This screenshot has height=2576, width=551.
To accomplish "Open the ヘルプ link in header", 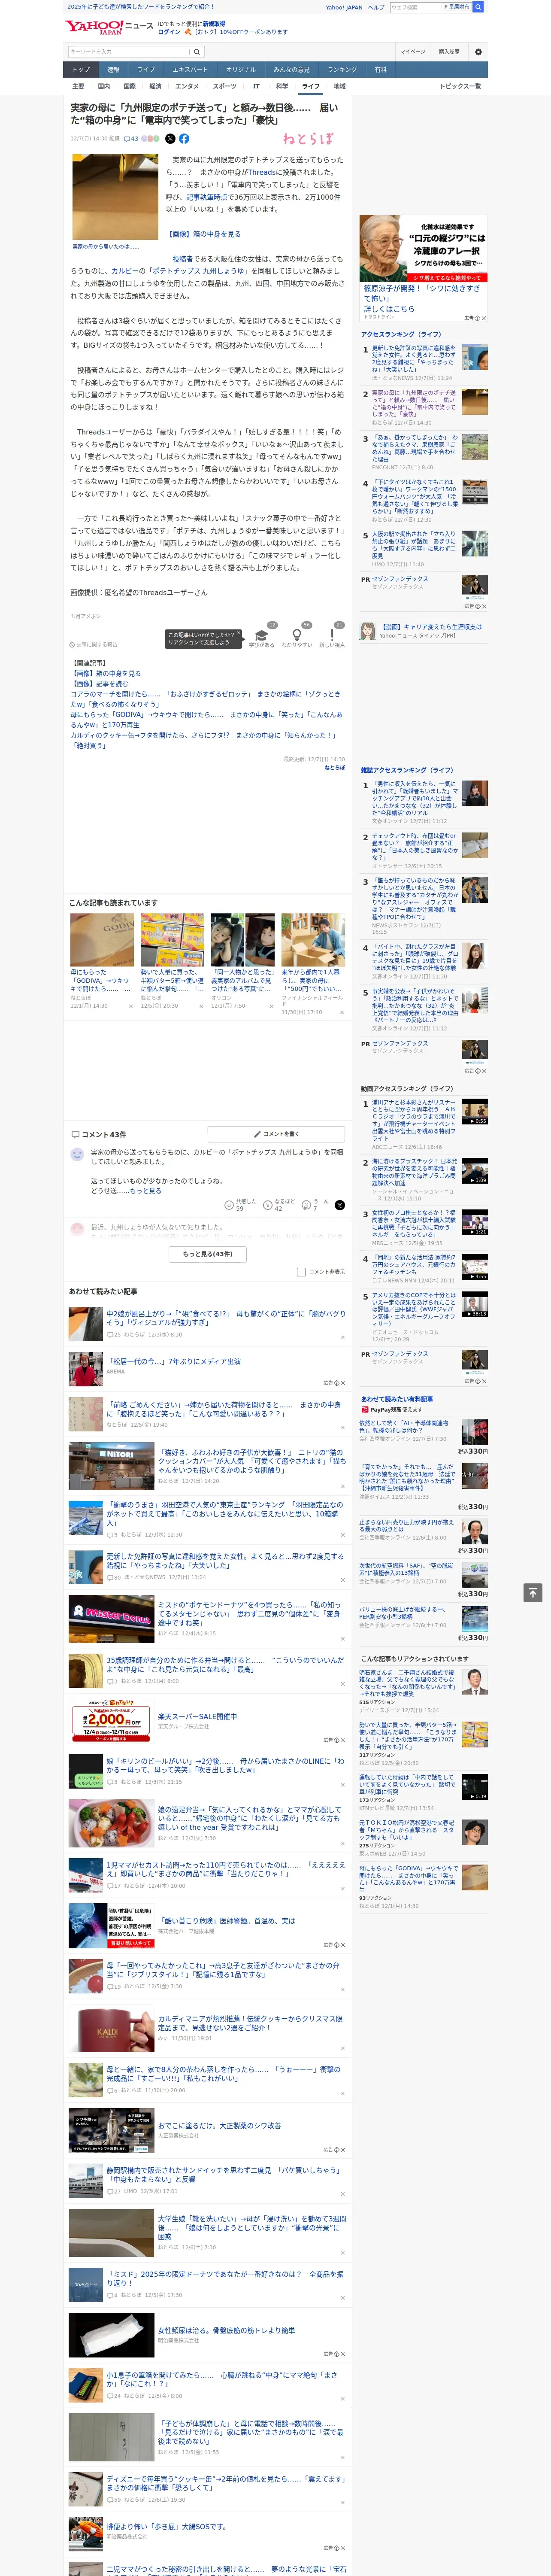I will (375, 7).
